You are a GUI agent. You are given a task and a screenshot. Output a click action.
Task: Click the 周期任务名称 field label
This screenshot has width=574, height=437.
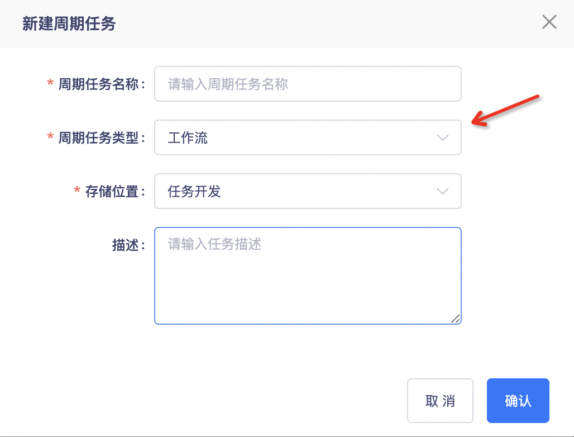coord(98,84)
